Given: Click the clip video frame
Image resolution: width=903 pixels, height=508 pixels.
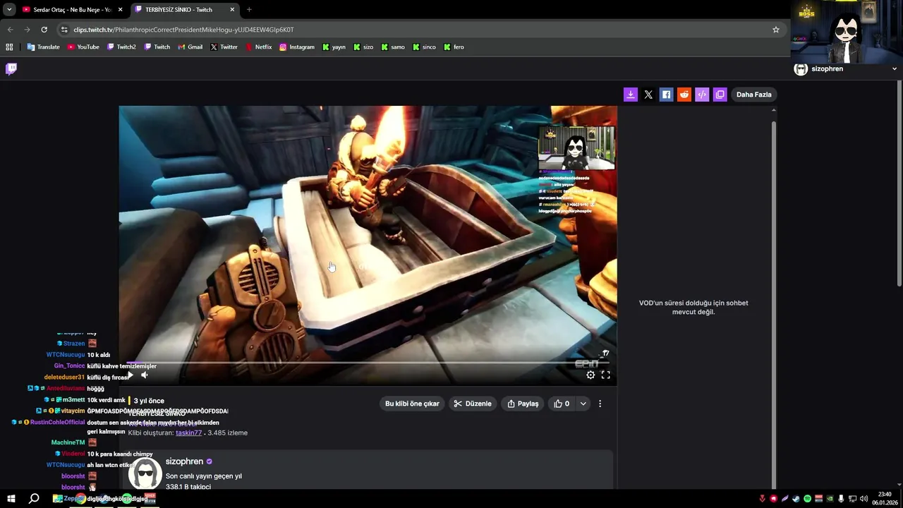Looking at the screenshot, I should (368, 246).
